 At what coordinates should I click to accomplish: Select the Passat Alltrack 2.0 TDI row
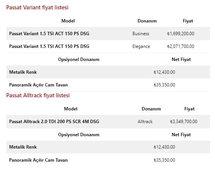pos(108,122)
